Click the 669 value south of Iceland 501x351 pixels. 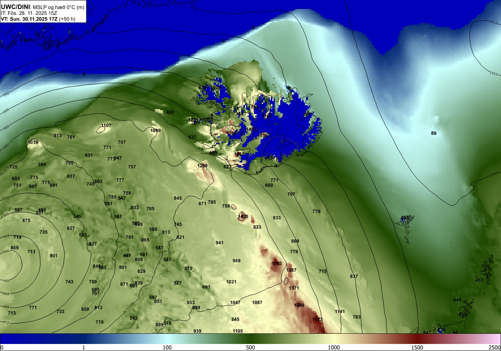269,185
